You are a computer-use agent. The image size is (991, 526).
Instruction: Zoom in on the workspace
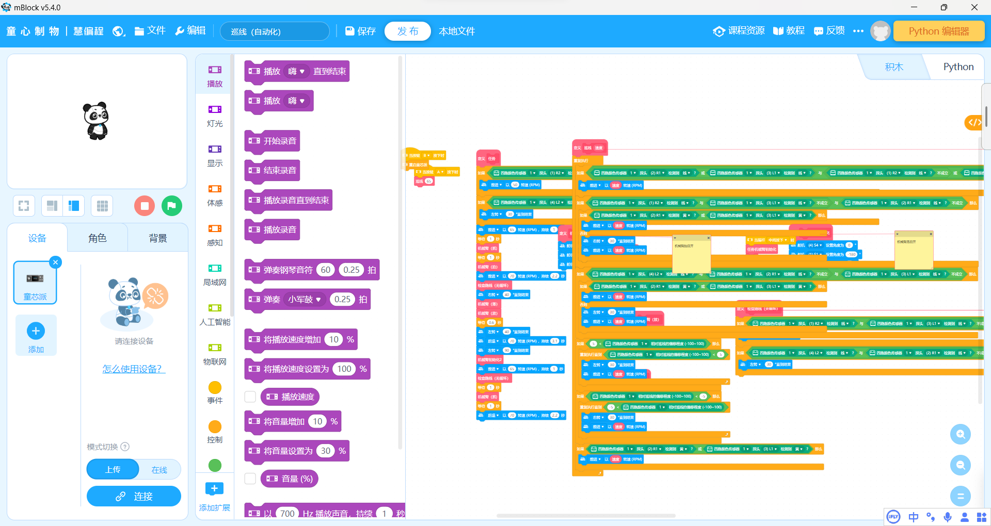961,434
